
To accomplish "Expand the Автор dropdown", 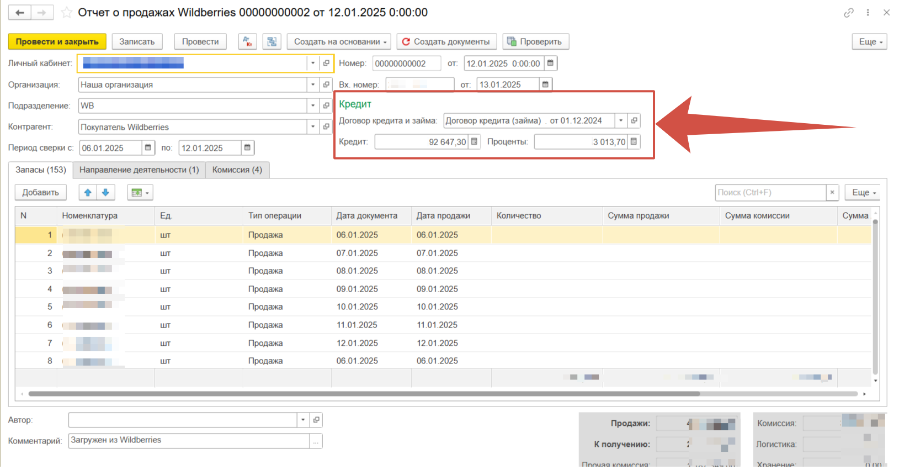I will (303, 420).
